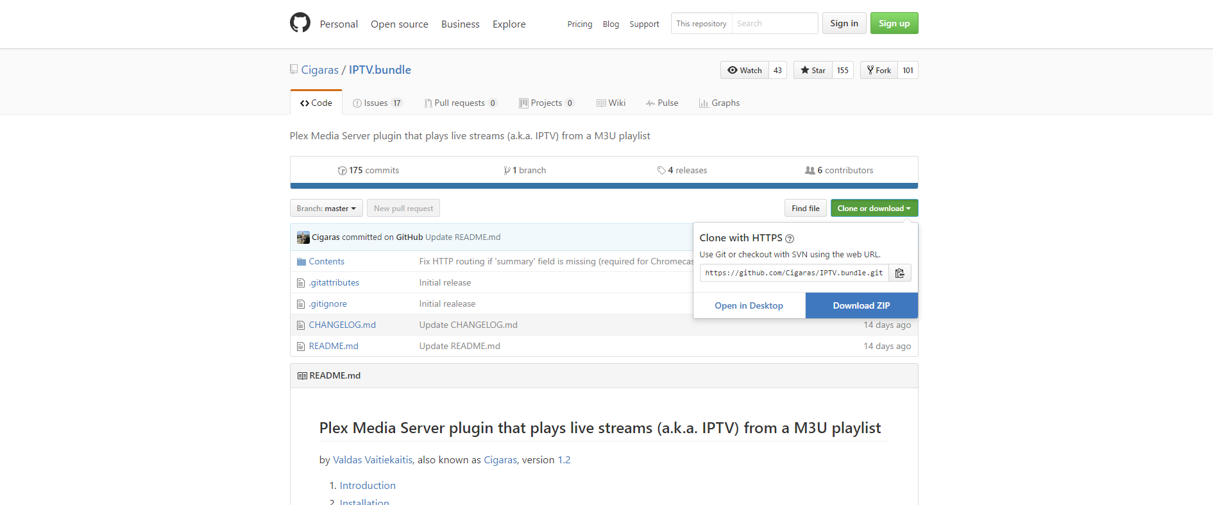This screenshot has height=505, width=1213.
Task: Click the README book icon in README header
Action: tap(302, 376)
